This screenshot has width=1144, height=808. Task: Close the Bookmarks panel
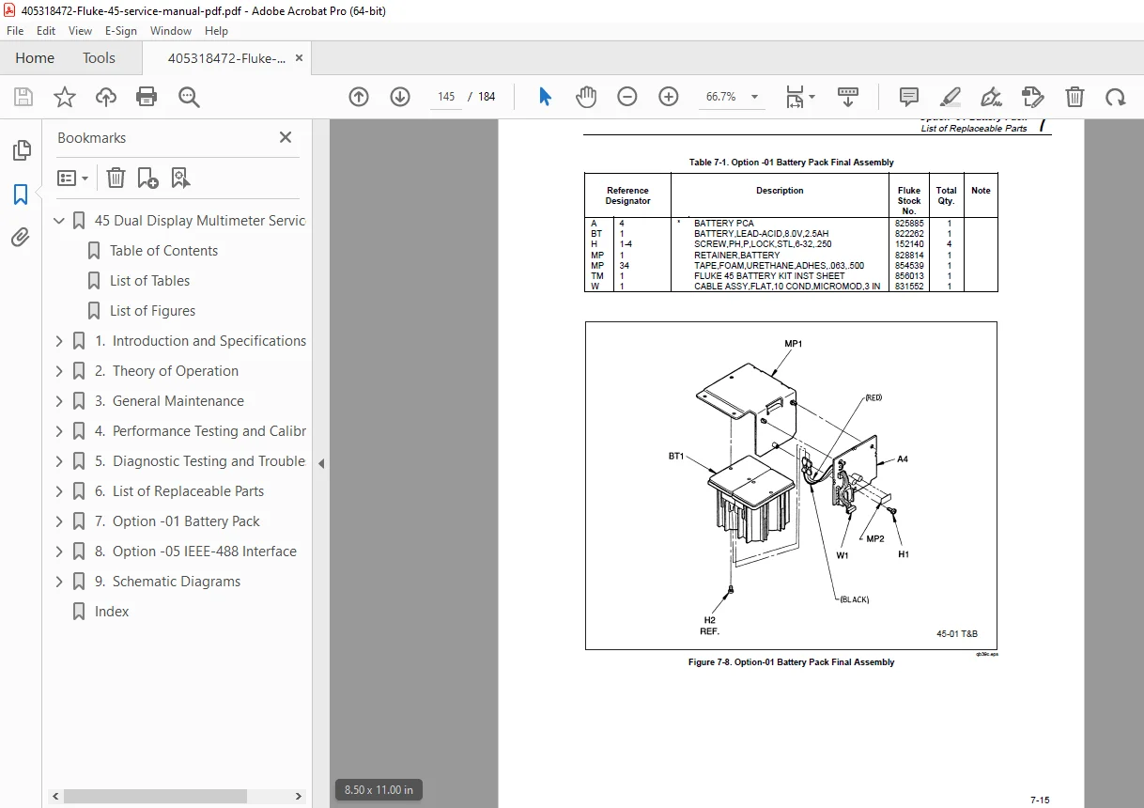286,137
